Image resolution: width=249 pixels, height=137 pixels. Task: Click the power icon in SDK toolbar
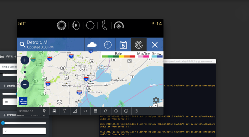pos(136,111)
